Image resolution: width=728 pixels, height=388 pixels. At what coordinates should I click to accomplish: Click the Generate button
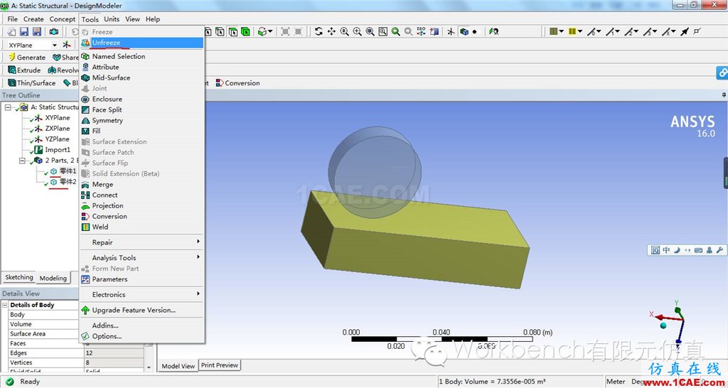point(28,58)
